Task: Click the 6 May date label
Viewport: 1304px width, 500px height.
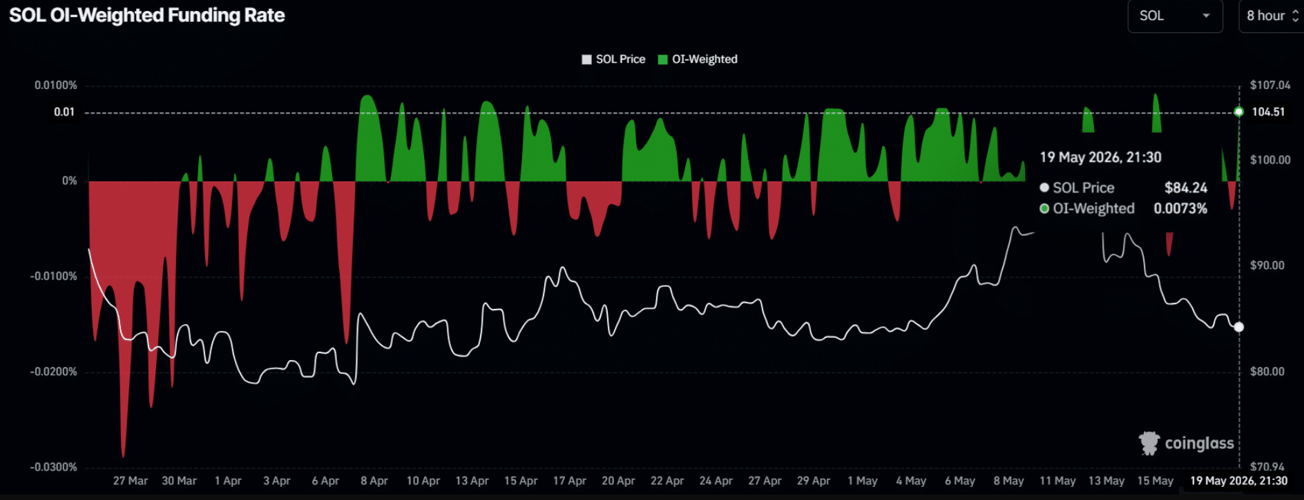Action: pyautogui.click(x=960, y=481)
